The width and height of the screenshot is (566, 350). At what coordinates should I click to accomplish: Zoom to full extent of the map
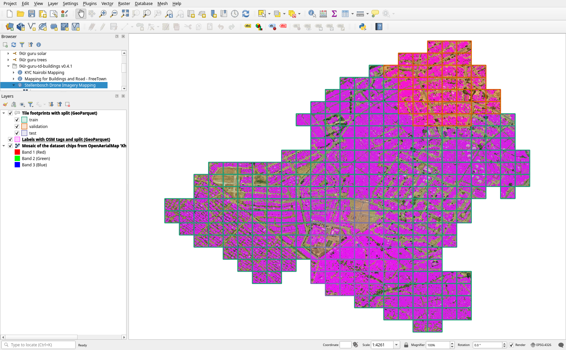125,14
